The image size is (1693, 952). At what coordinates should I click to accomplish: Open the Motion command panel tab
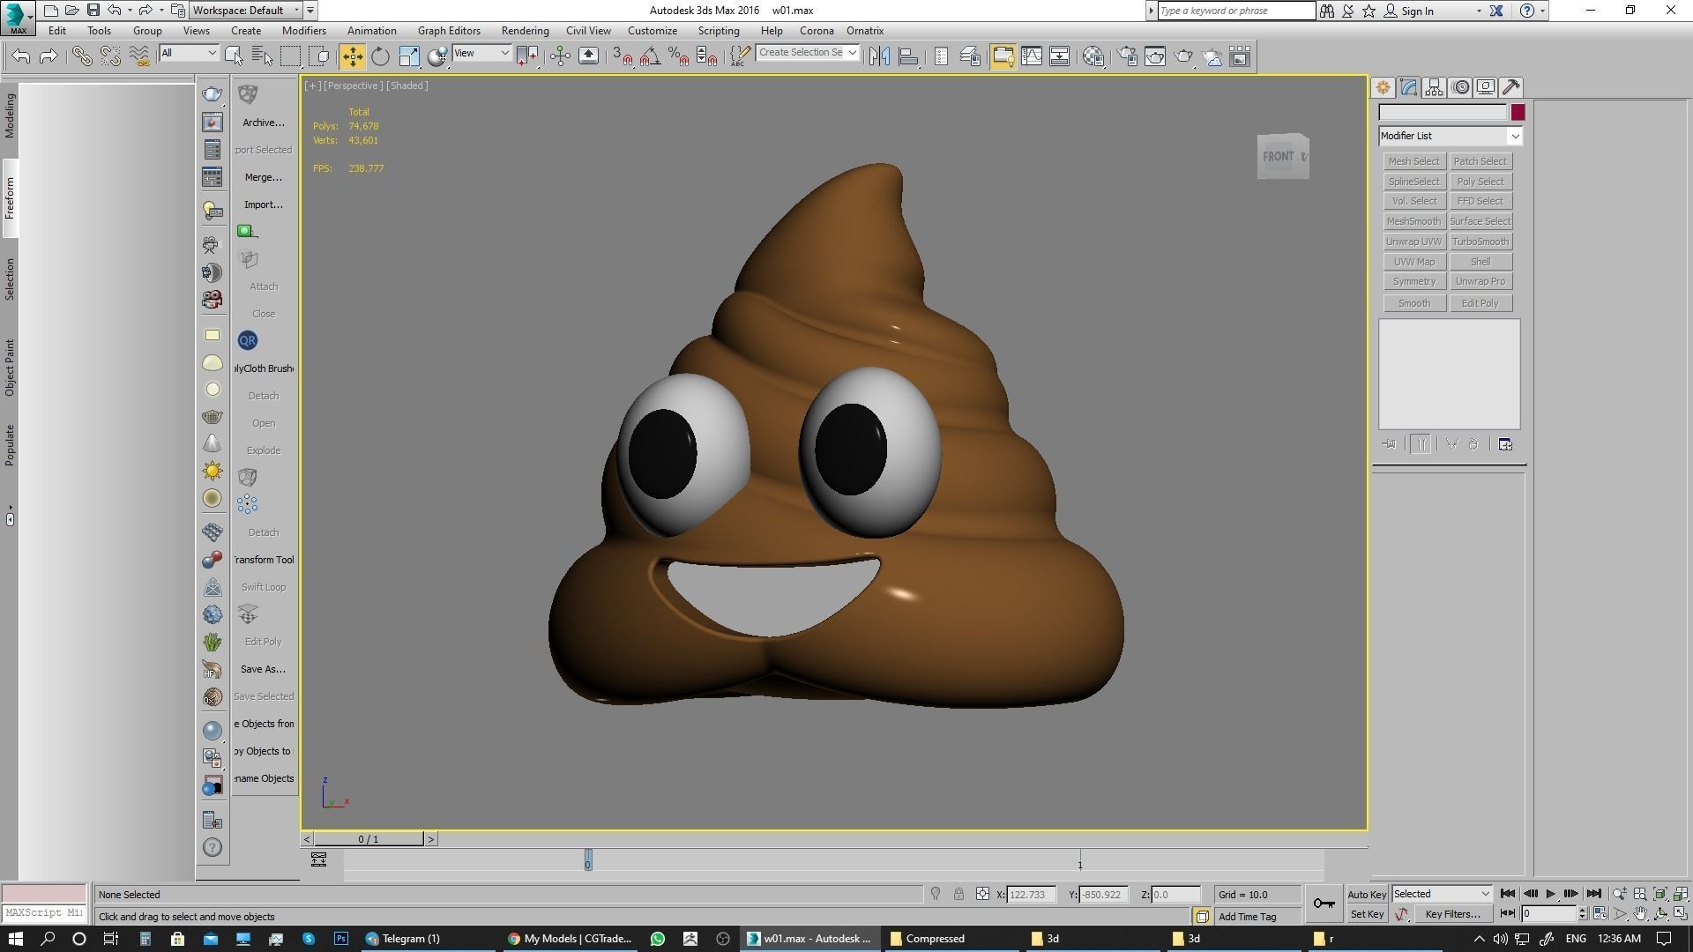click(x=1460, y=87)
